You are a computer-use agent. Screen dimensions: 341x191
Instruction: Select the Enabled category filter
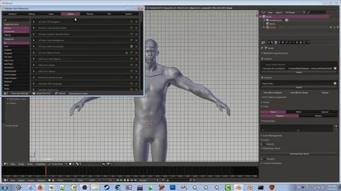(17, 50)
